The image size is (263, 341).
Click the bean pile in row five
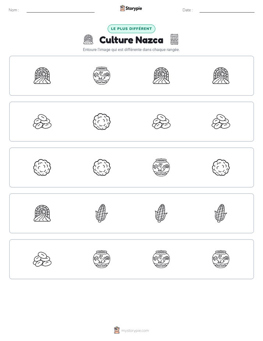(42, 259)
